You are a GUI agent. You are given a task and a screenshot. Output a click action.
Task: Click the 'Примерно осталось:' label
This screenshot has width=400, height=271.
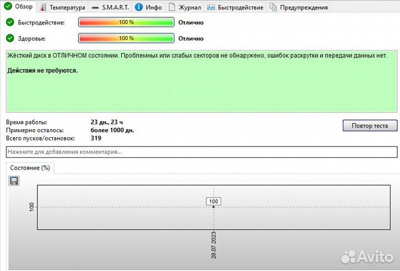[35, 131]
